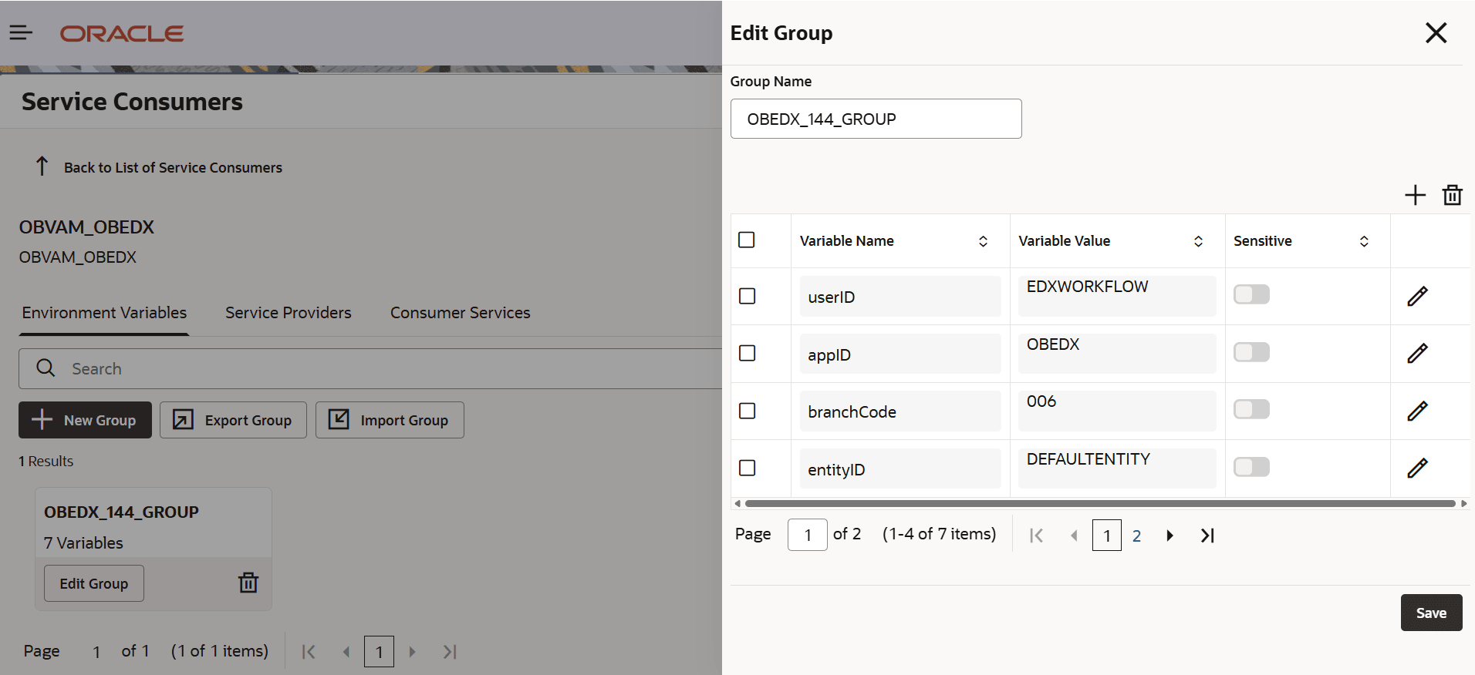Open page 2 of variables
Screen dimensions: 1475x675
tap(1136, 536)
